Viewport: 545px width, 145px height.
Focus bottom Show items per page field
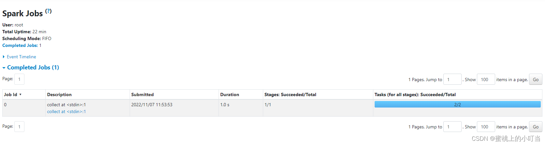(486, 127)
